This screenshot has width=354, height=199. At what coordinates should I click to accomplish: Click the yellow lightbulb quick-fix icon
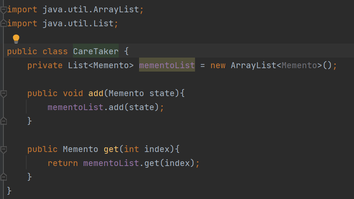pyautogui.click(x=16, y=39)
